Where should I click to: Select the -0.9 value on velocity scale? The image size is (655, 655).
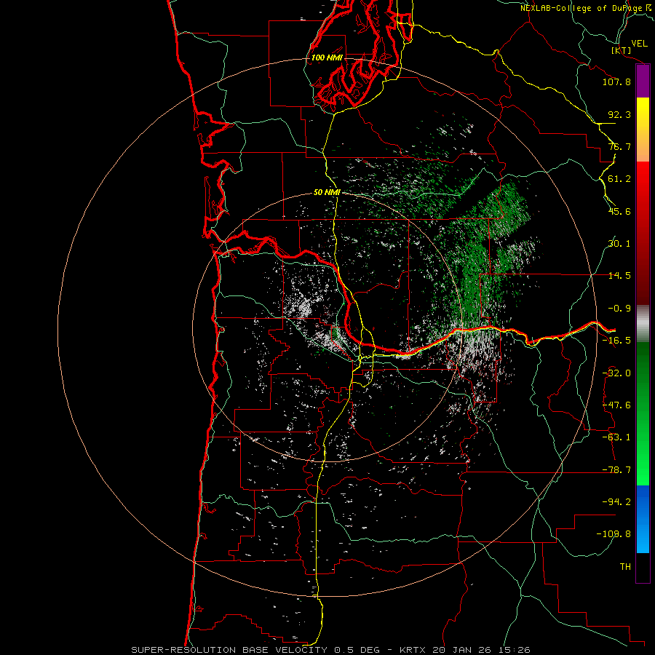(619, 309)
